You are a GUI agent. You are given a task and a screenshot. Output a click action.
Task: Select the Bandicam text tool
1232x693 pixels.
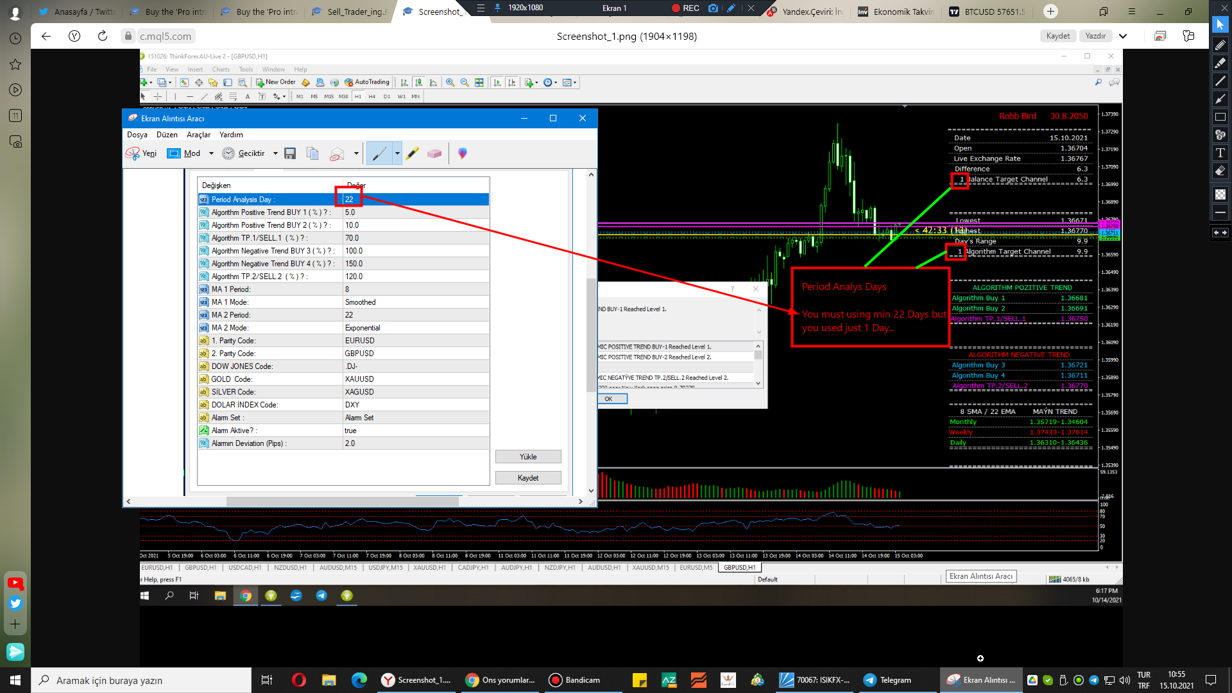[x=1220, y=153]
